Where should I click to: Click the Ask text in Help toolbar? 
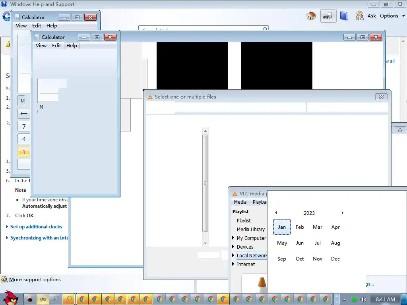(x=372, y=16)
